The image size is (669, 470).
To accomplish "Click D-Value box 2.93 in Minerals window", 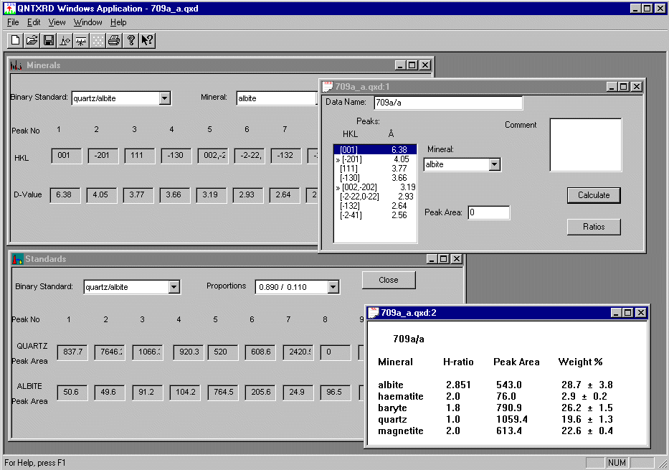I will [248, 194].
